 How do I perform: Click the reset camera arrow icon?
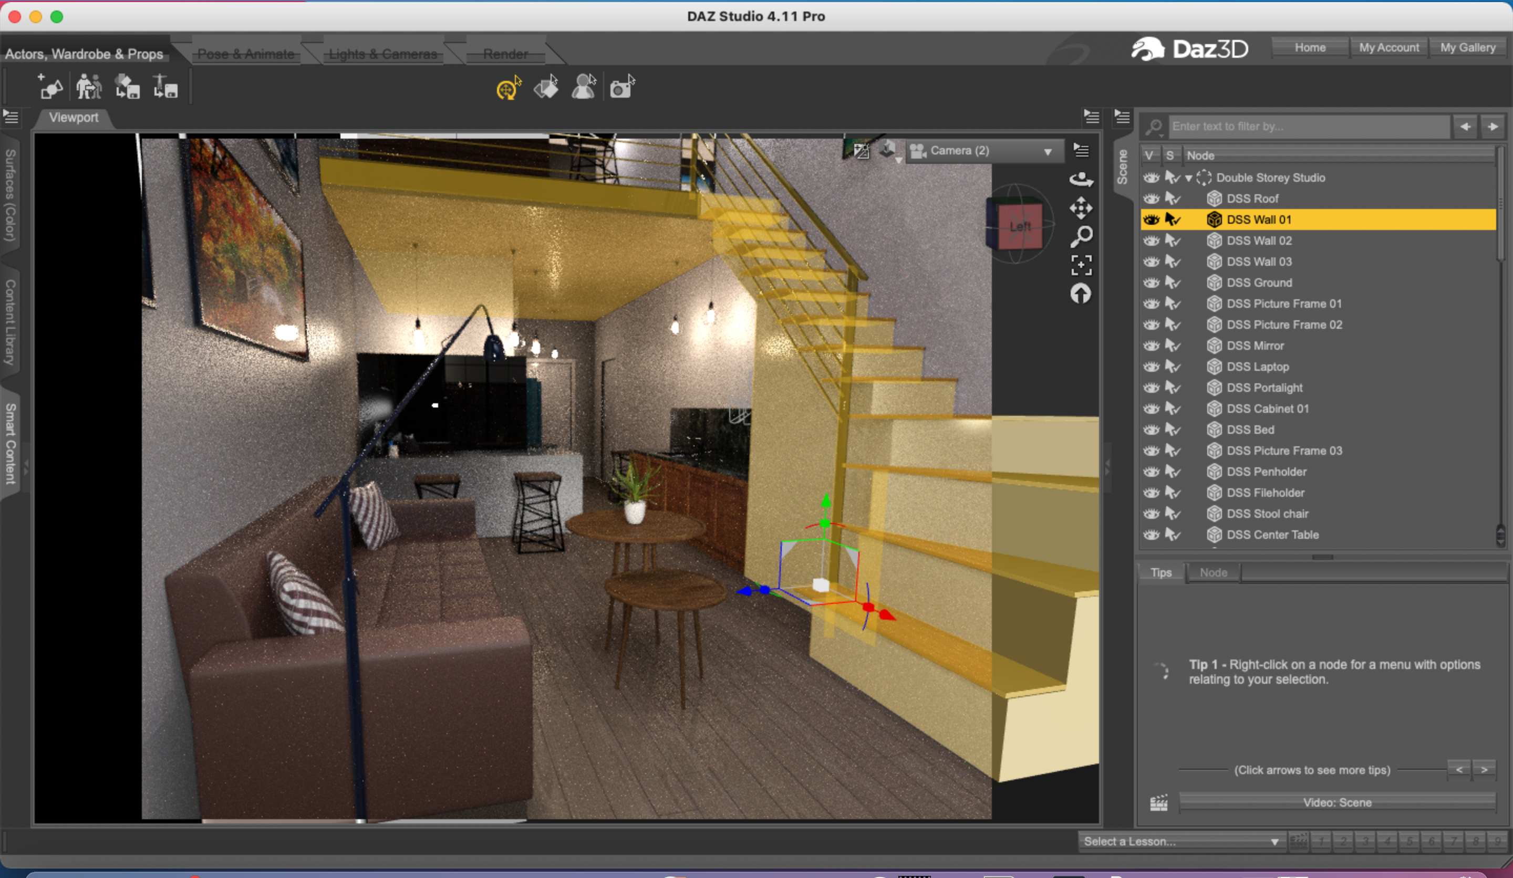coord(1081,294)
